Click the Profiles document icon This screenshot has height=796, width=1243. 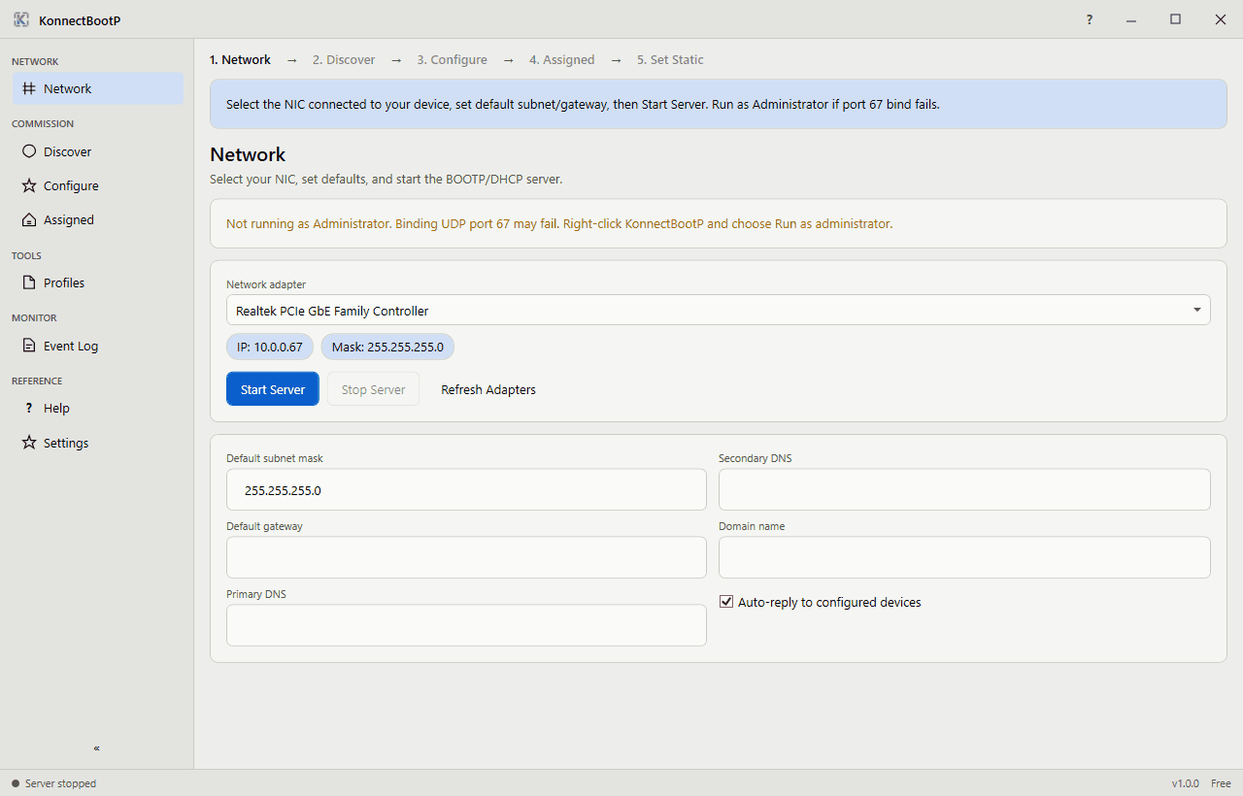[29, 282]
